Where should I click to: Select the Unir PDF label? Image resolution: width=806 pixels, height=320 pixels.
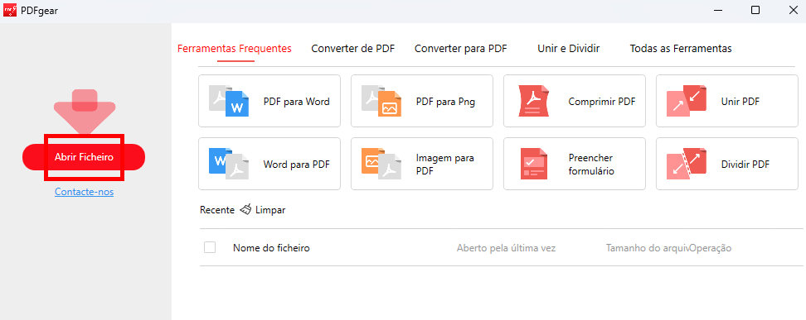[740, 102]
